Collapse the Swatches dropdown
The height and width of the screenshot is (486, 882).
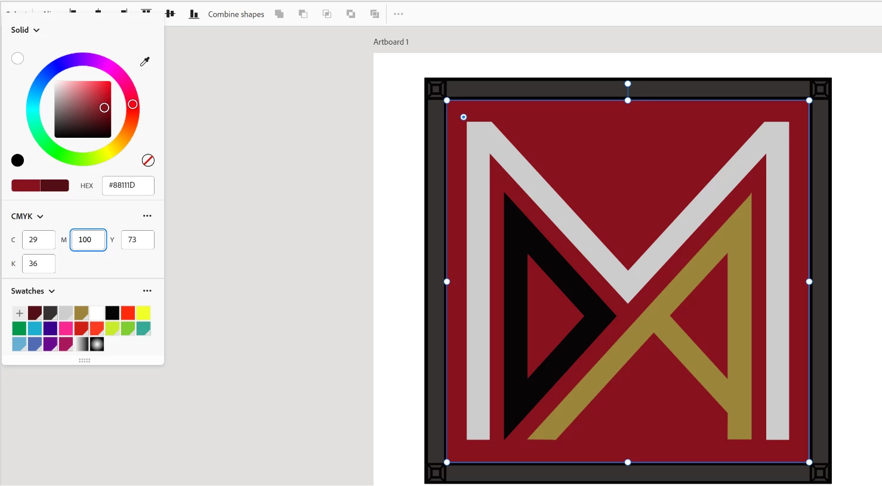coord(33,291)
